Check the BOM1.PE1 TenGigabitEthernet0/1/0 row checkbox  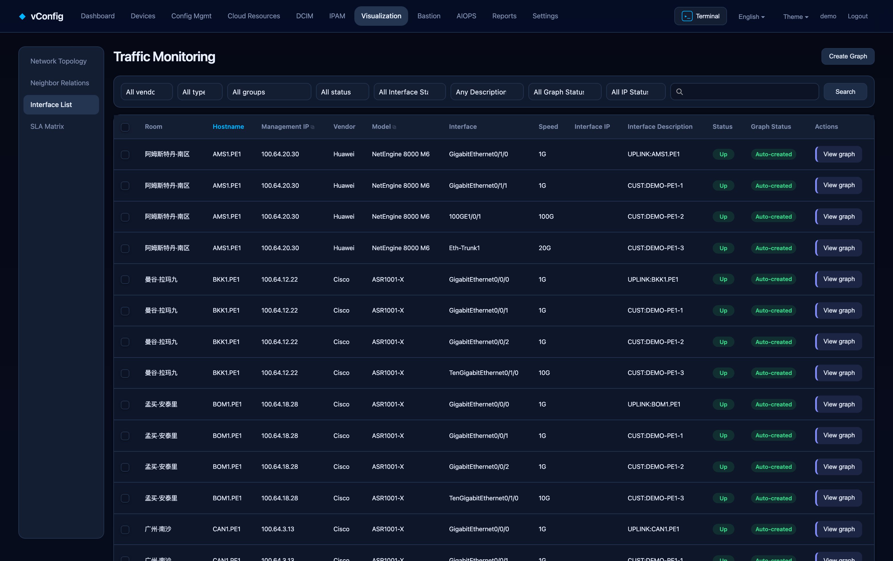[125, 498]
